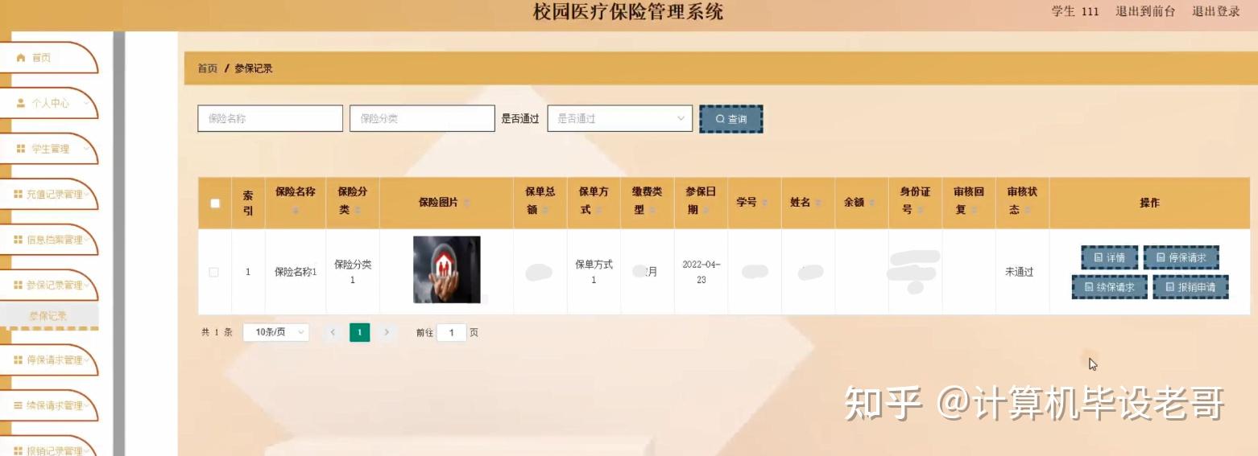Click the grid icon for 信息档案管理
This screenshot has height=456, width=1258.
click(x=19, y=240)
